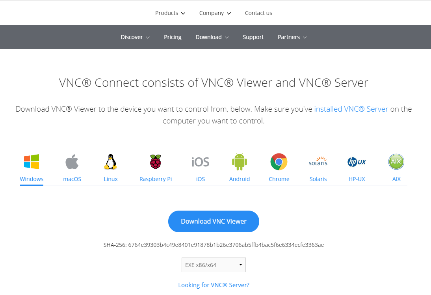This screenshot has height=295, width=431.
Task: Select the HP-UX logo icon
Action: [357, 162]
